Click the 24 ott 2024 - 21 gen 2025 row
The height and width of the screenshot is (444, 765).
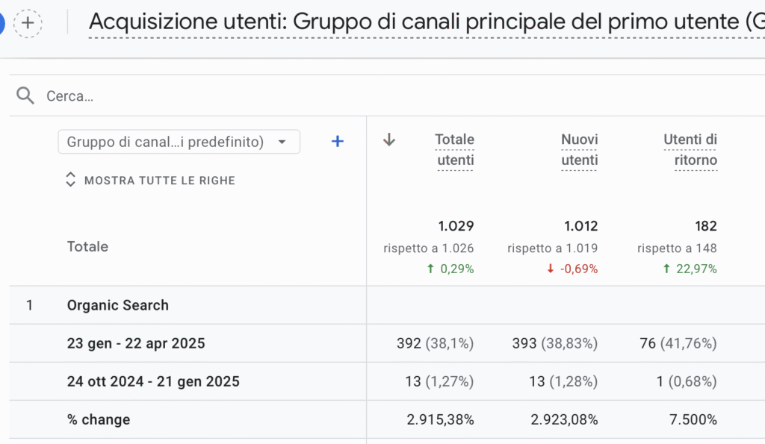tap(153, 381)
